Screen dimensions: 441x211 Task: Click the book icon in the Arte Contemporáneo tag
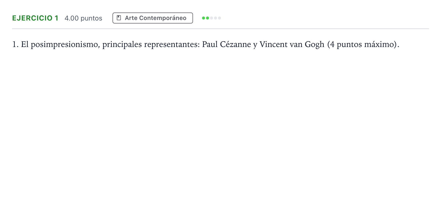pyautogui.click(x=119, y=18)
